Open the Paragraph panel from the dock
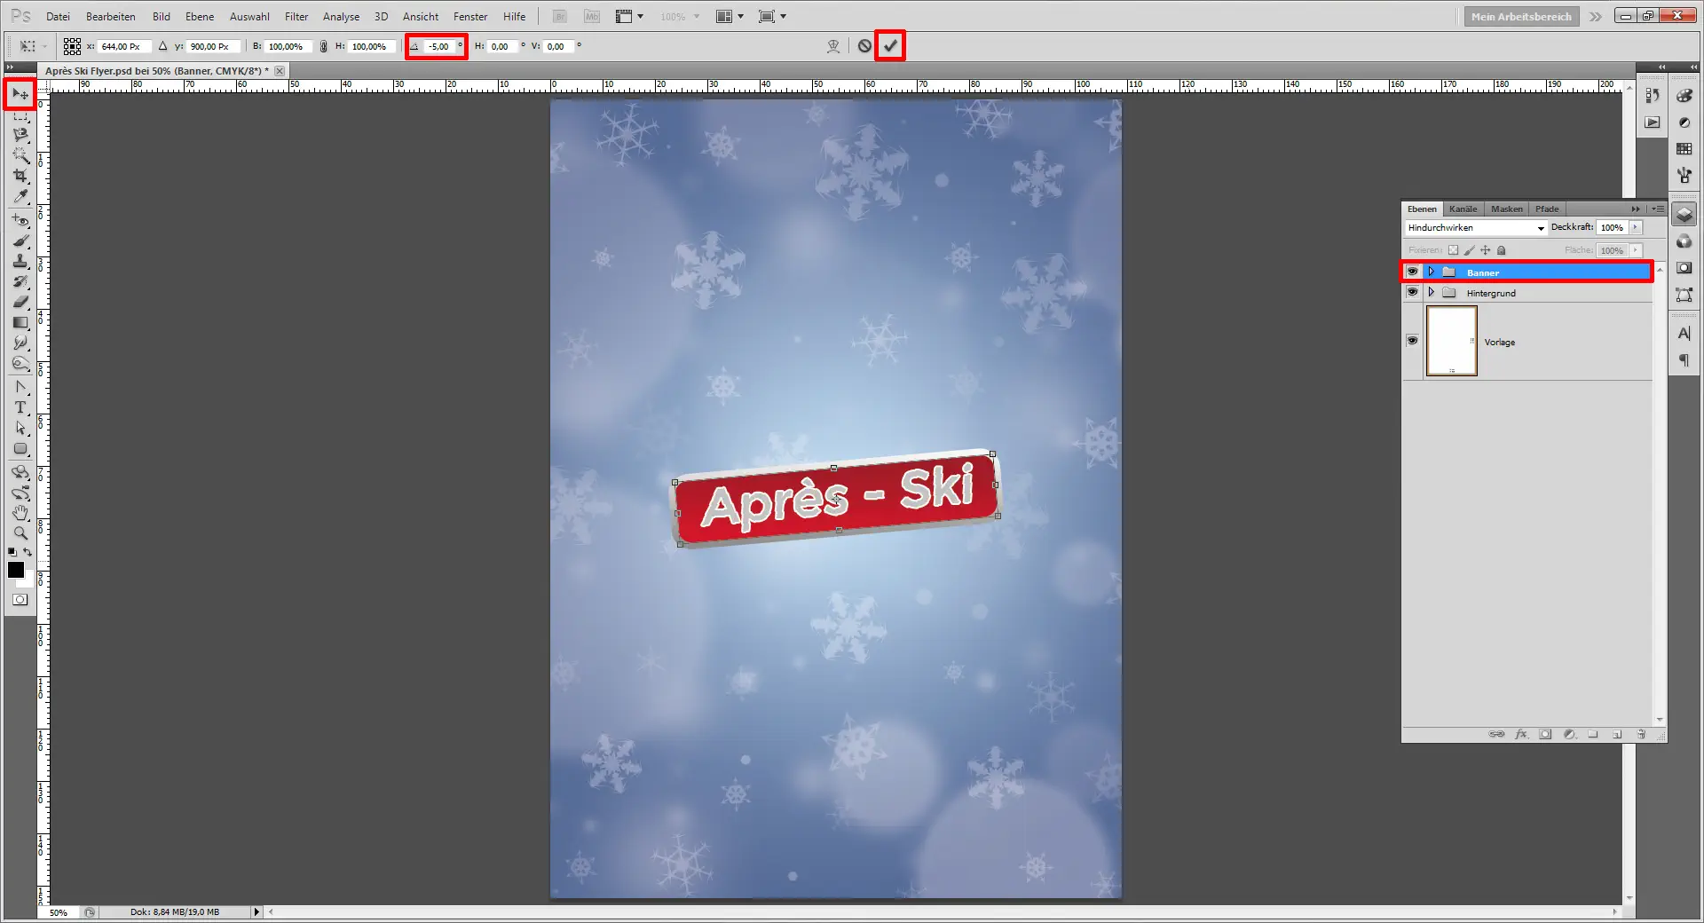 pyautogui.click(x=1684, y=359)
